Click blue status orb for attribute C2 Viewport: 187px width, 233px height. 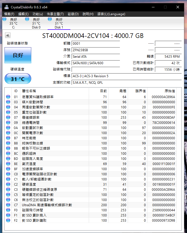(8, 185)
